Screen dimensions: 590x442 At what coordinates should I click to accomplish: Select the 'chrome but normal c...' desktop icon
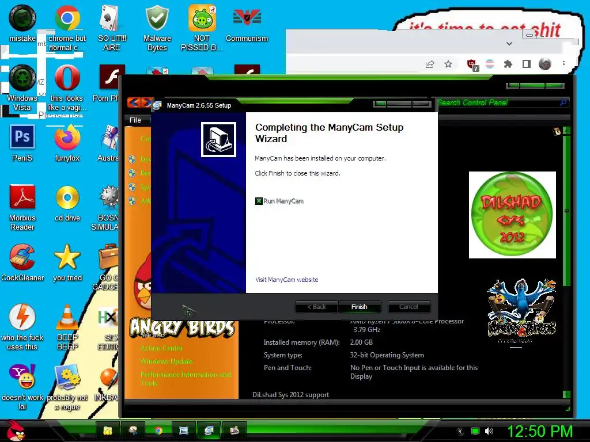[67, 28]
